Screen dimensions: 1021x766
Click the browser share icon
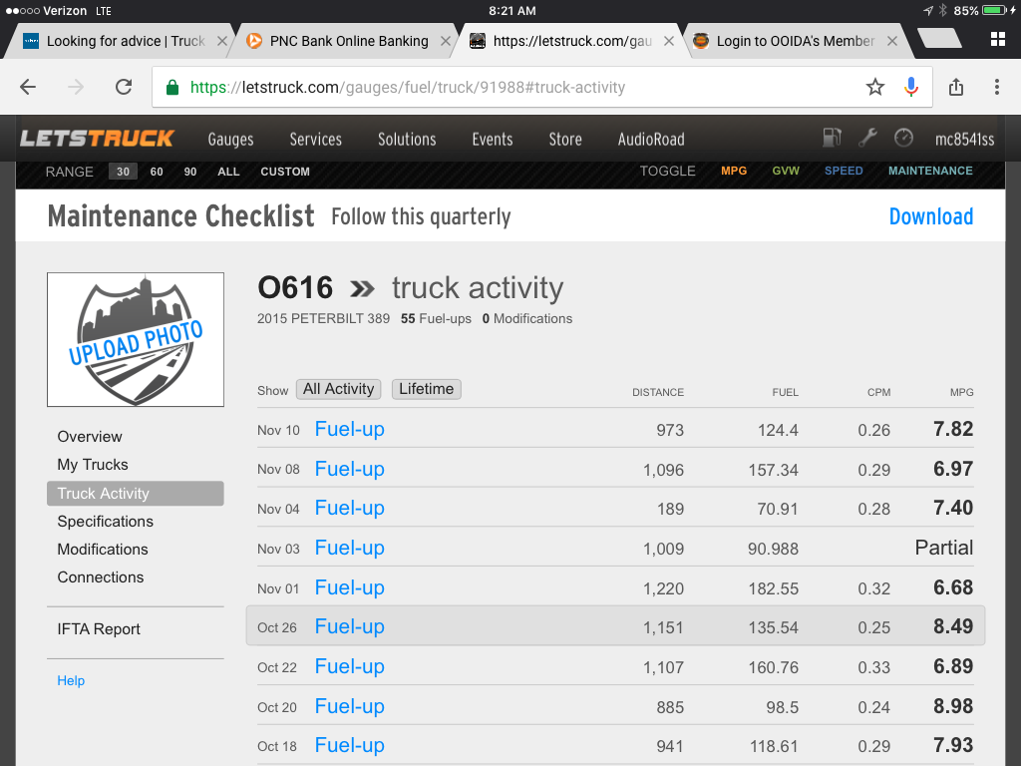click(956, 87)
